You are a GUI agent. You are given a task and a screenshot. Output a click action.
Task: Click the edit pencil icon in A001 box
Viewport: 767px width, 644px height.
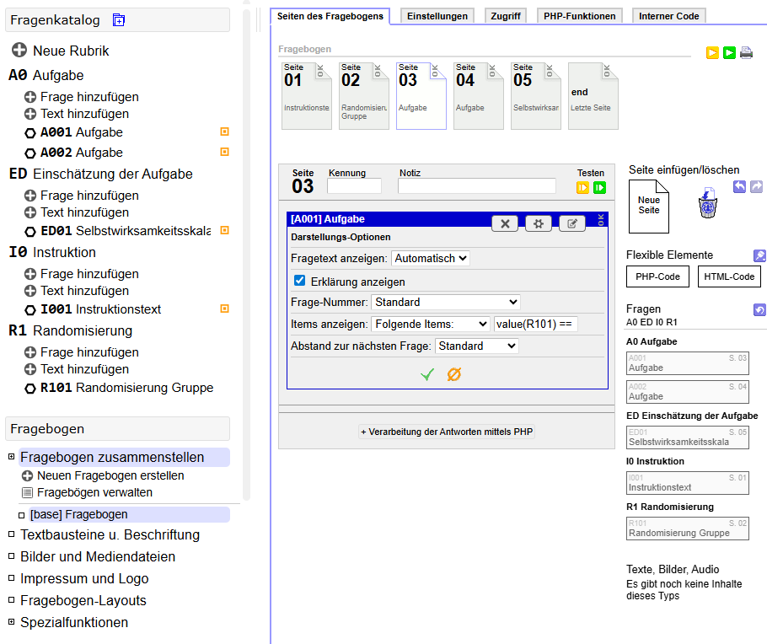pyautogui.click(x=571, y=223)
